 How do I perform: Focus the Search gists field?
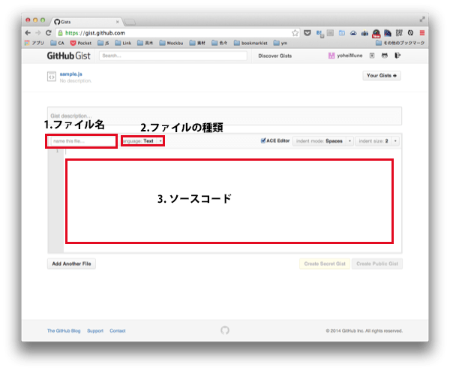(x=173, y=56)
